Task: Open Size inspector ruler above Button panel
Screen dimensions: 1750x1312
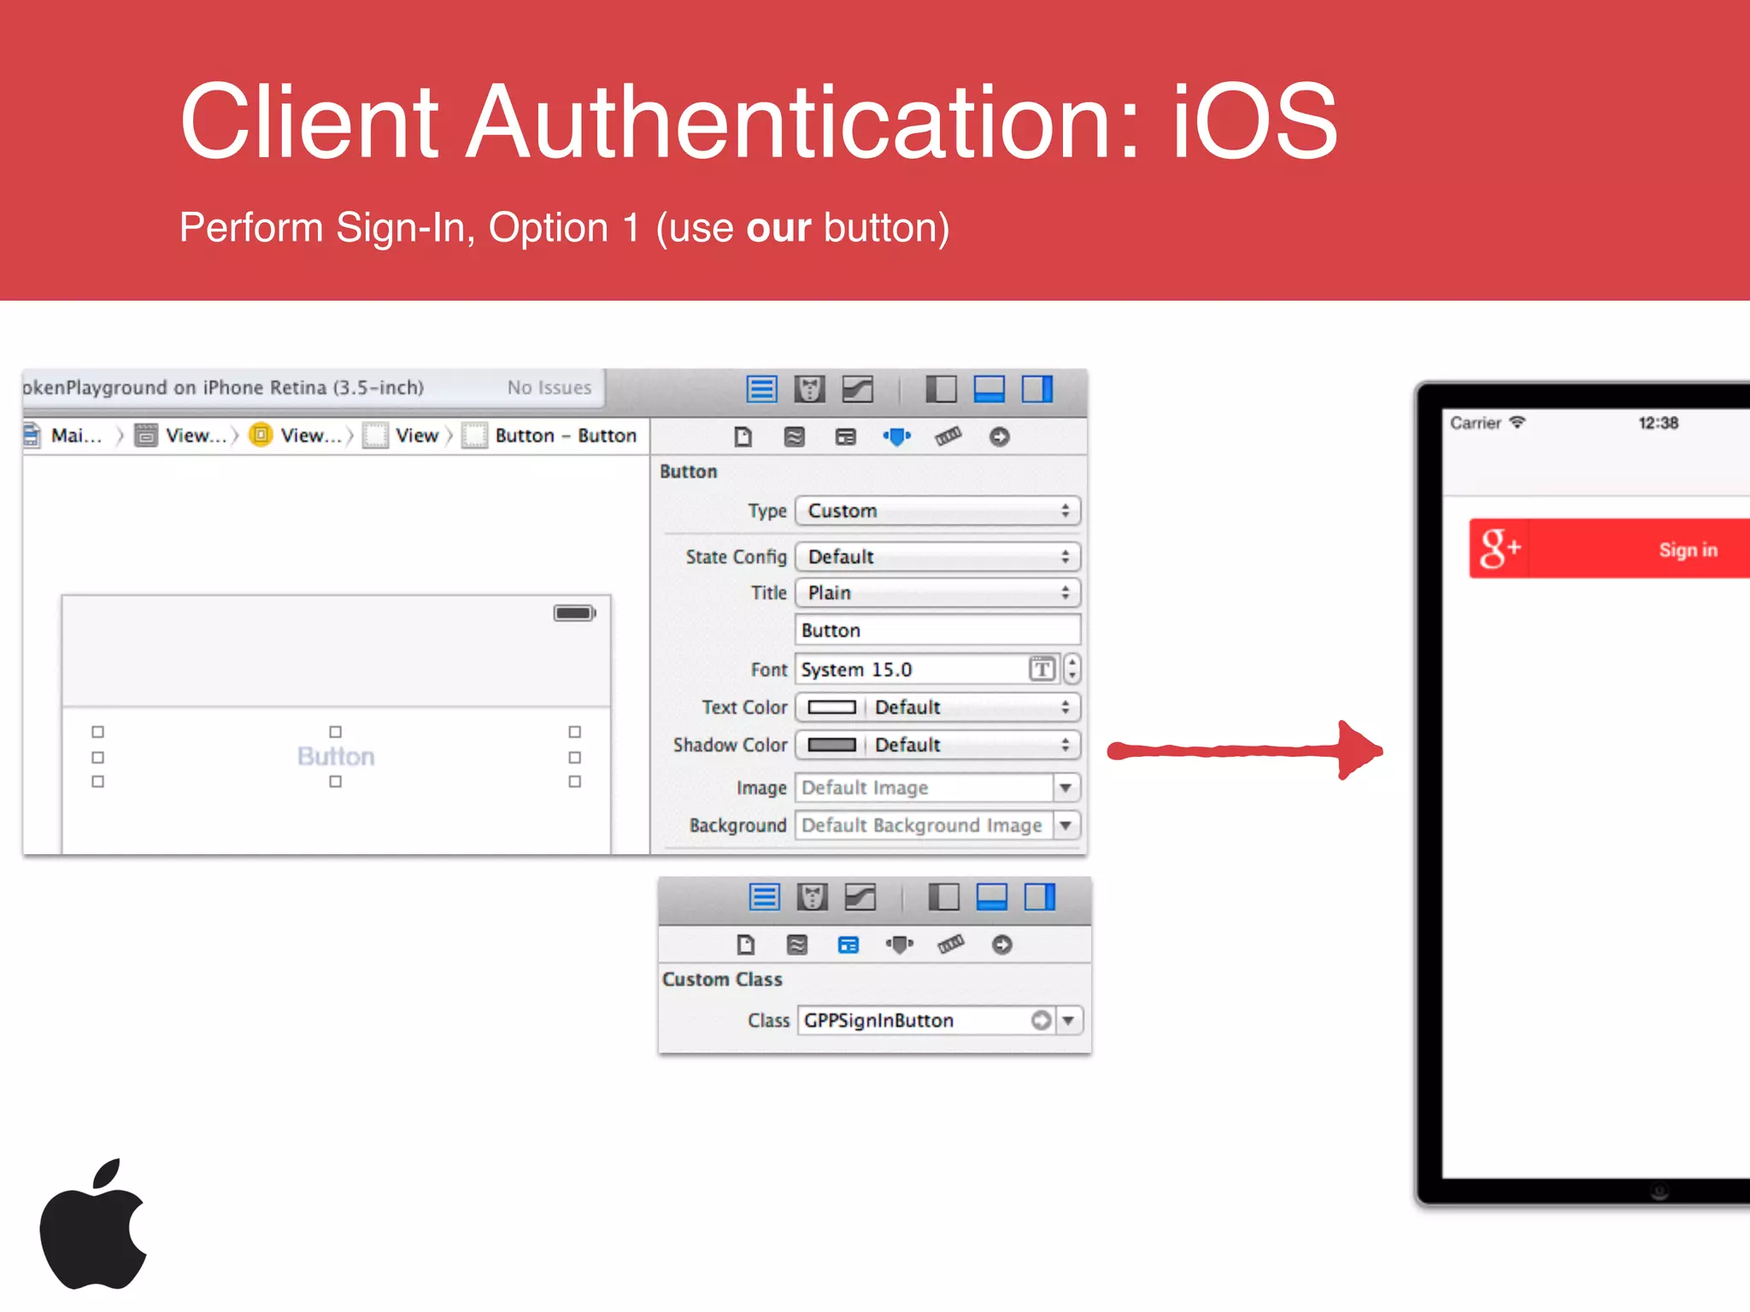Action: [x=948, y=437]
